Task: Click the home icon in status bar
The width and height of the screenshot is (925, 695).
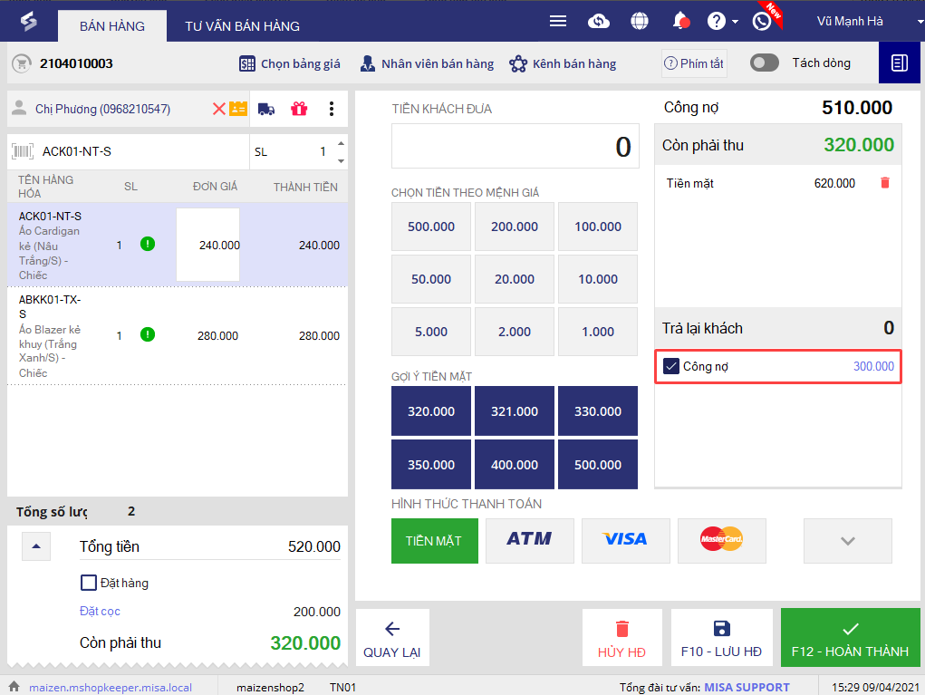Action: coord(14,686)
